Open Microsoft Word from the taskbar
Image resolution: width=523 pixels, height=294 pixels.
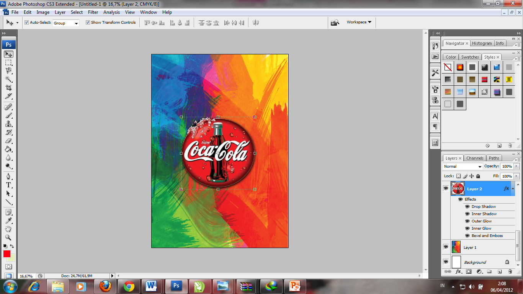click(x=152, y=286)
